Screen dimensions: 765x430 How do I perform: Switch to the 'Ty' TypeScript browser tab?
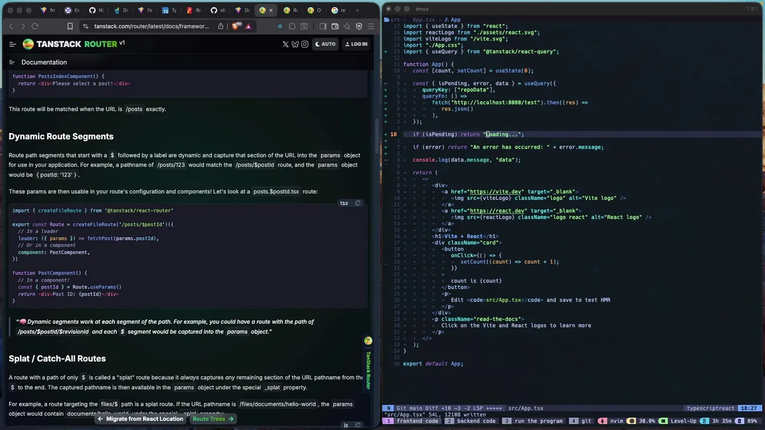169,10
